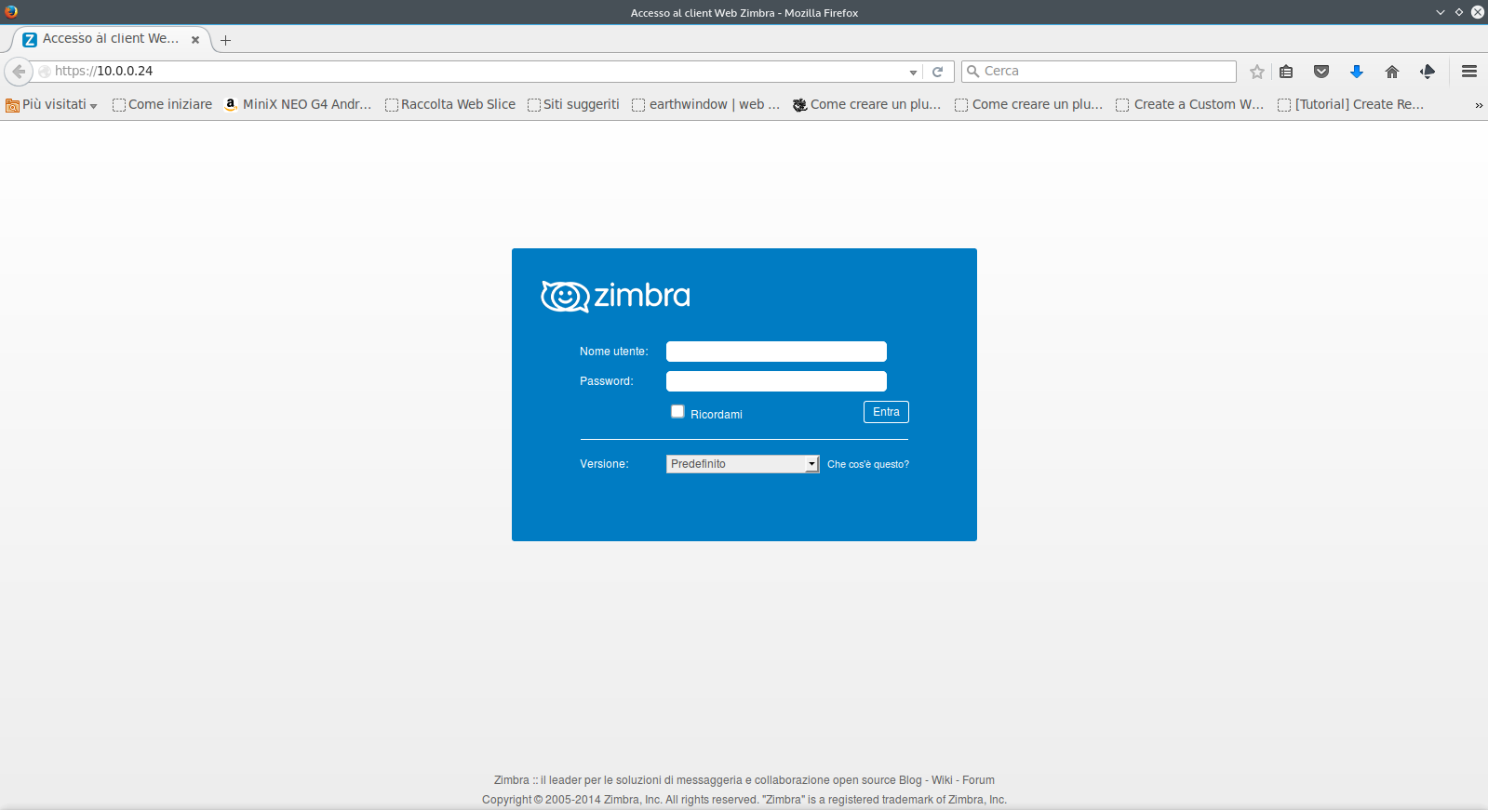Open the Create a Custom W... bookmark
The height and width of the screenshot is (810, 1488).
[x=1190, y=105]
